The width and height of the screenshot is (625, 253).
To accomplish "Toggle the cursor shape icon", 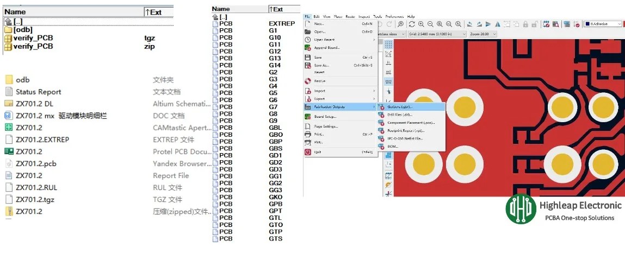I will click(388, 92).
